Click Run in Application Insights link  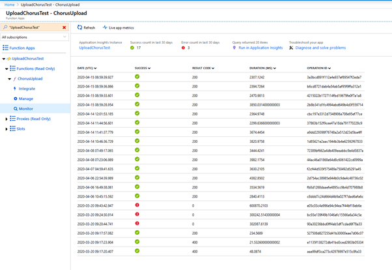(x=260, y=48)
